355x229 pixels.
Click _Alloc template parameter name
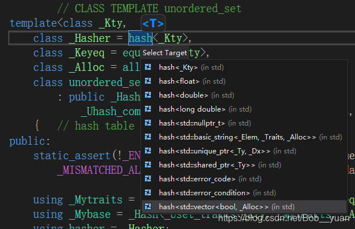click(86, 67)
